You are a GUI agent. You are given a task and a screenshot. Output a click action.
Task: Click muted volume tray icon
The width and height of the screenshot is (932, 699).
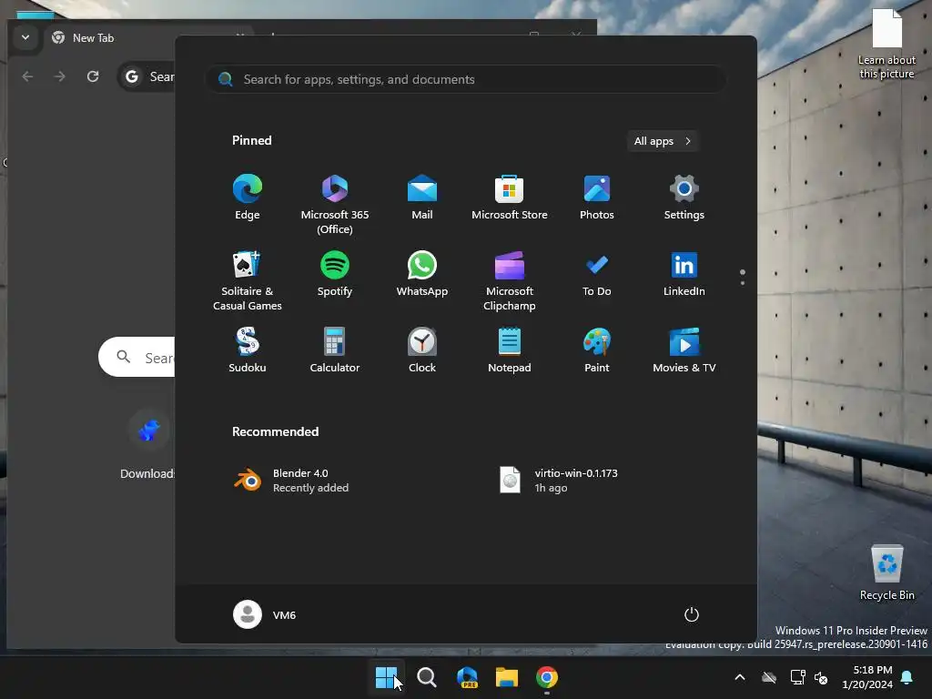[x=822, y=677]
